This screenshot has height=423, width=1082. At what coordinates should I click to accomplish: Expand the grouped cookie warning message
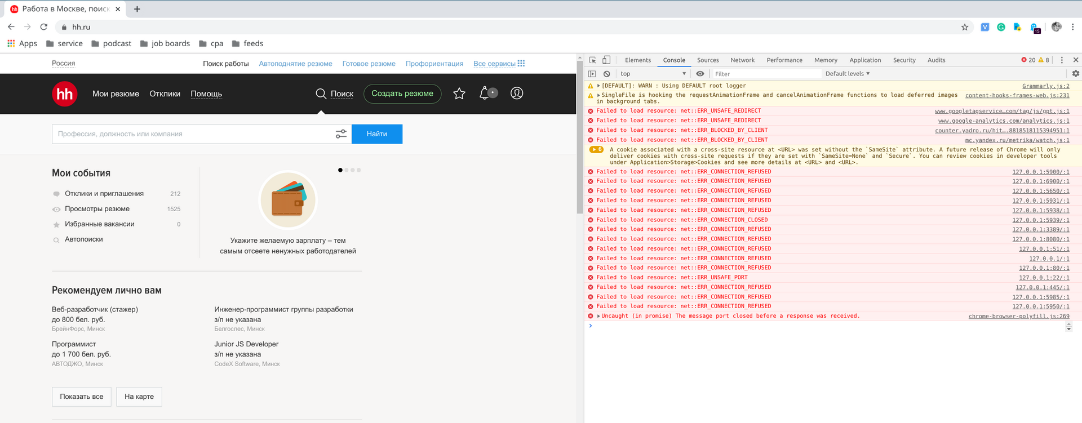click(596, 150)
